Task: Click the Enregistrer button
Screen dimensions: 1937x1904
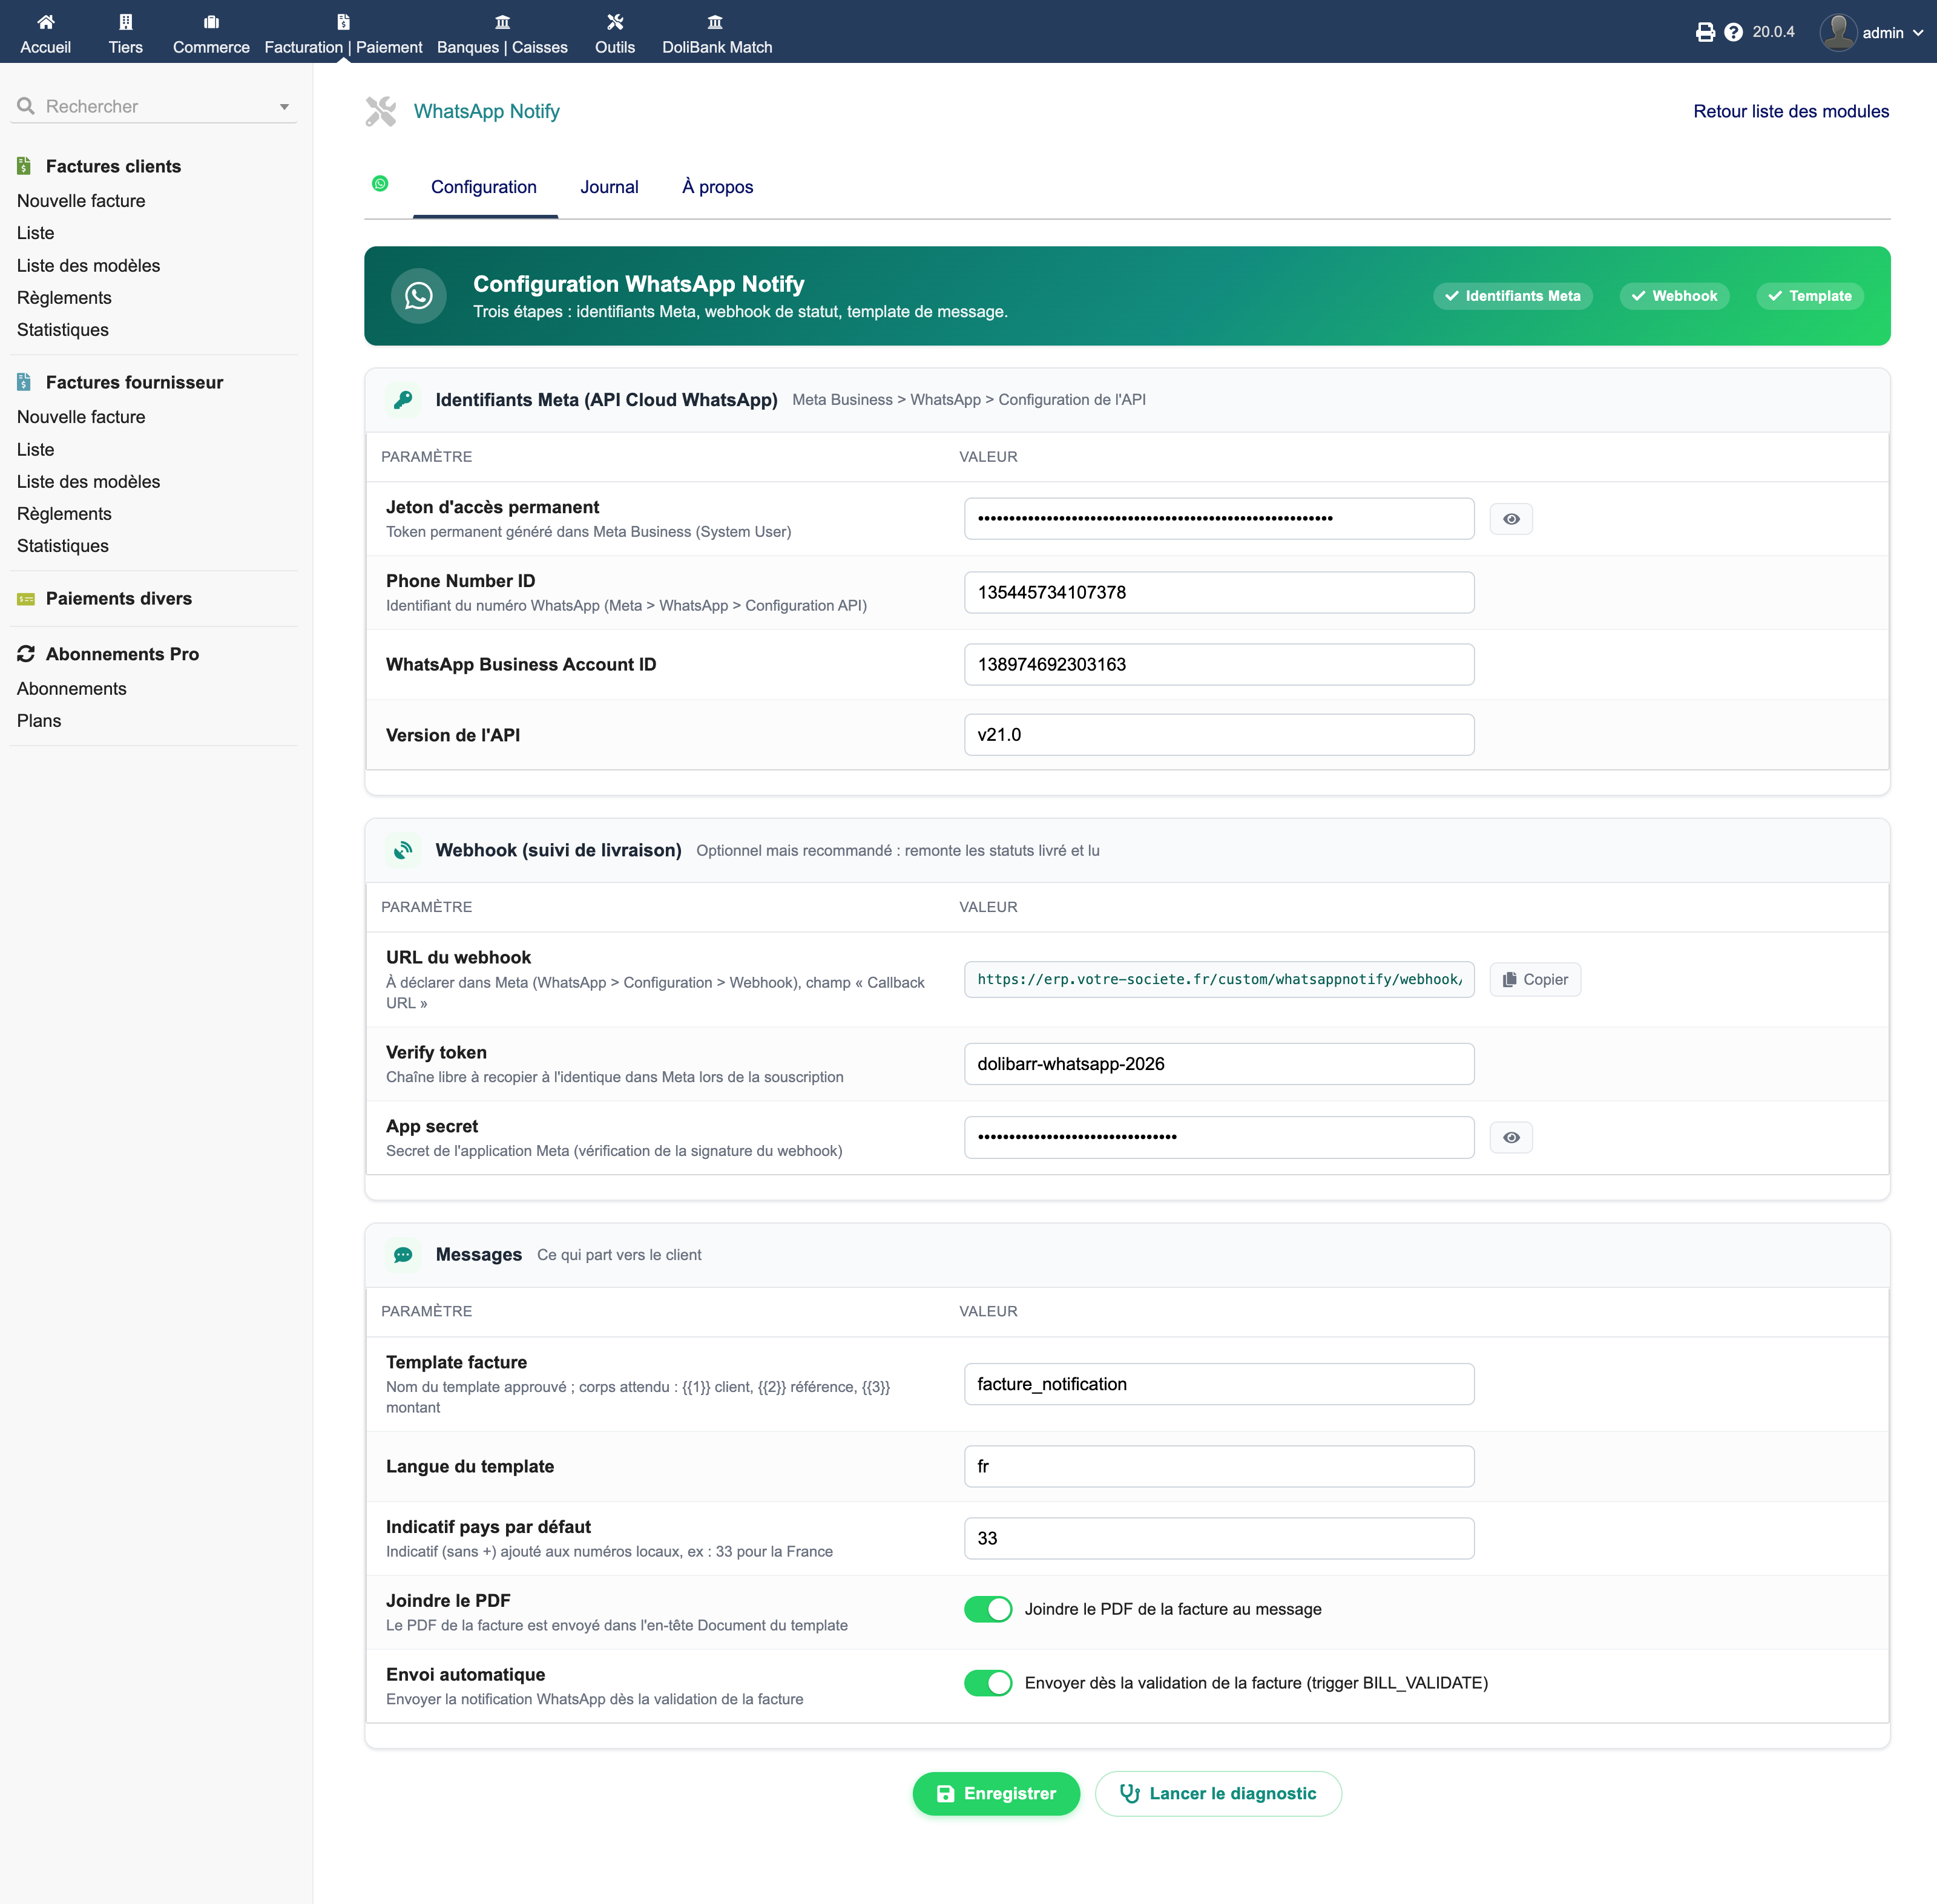Action: [996, 1793]
